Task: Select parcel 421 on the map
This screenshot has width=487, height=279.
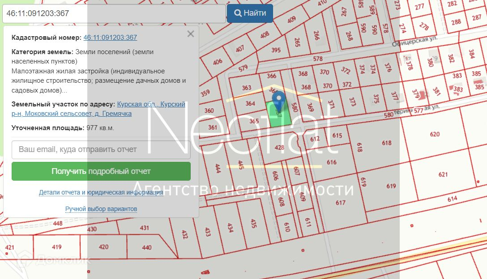Action: click(10, 248)
